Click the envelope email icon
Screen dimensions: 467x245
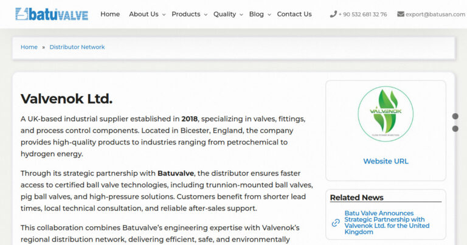[x=401, y=14]
